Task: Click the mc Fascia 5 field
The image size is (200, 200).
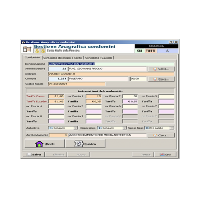Action: click(x=94, y=106)
